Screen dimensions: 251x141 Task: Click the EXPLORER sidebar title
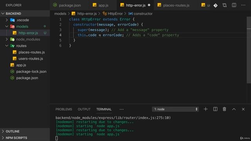click(13, 5)
